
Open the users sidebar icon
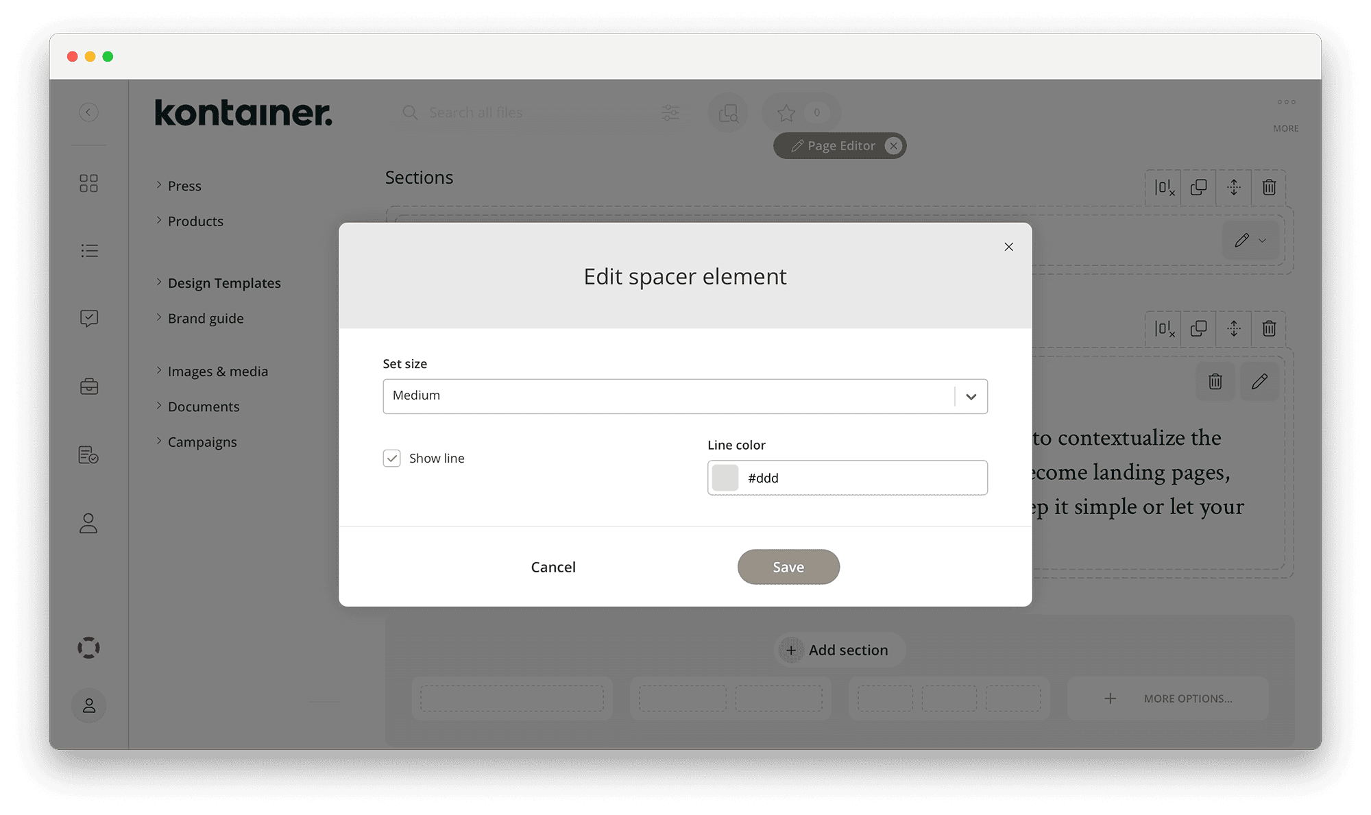pyautogui.click(x=88, y=524)
